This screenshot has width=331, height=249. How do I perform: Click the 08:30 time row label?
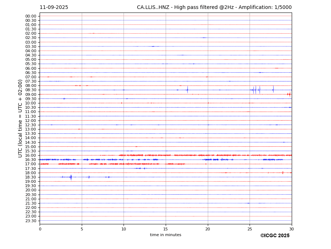pos(31,90)
